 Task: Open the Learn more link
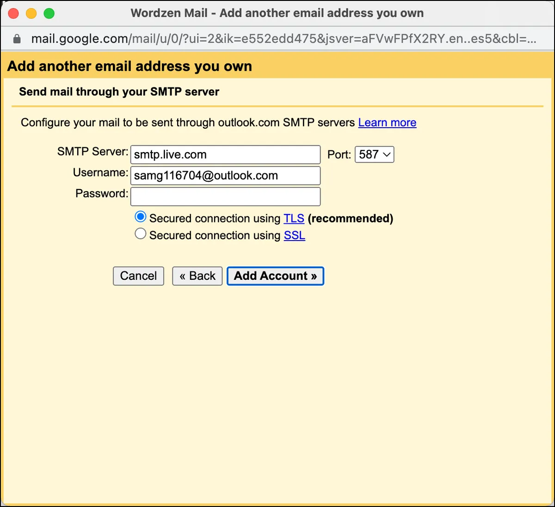pyautogui.click(x=387, y=123)
